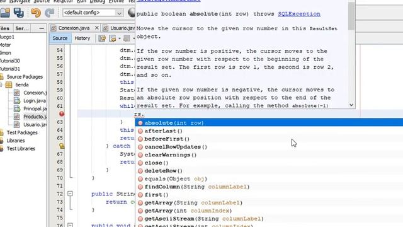Switch editor to History view
Viewport: 403px width, 227px height.
82,38
